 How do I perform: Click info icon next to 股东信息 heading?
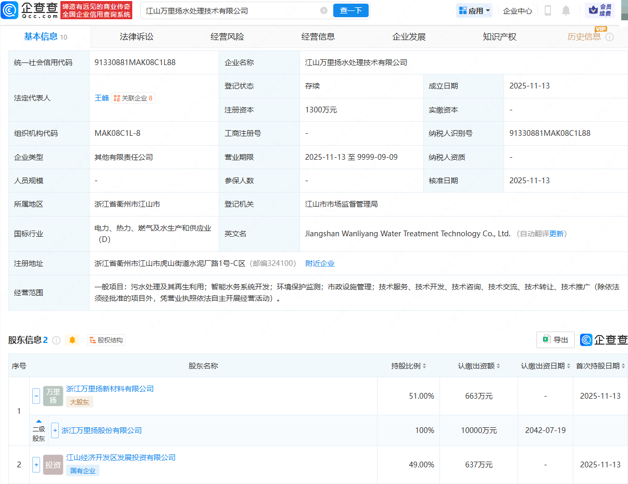(56, 340)
